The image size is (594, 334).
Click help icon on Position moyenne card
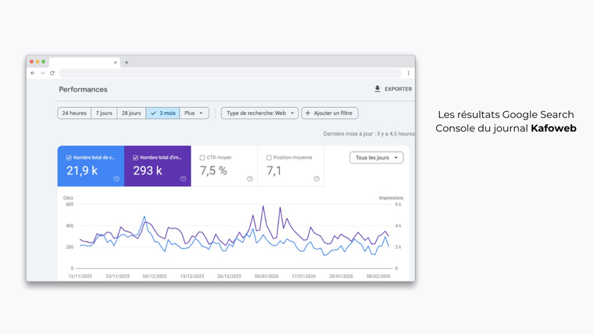[317, 178]
